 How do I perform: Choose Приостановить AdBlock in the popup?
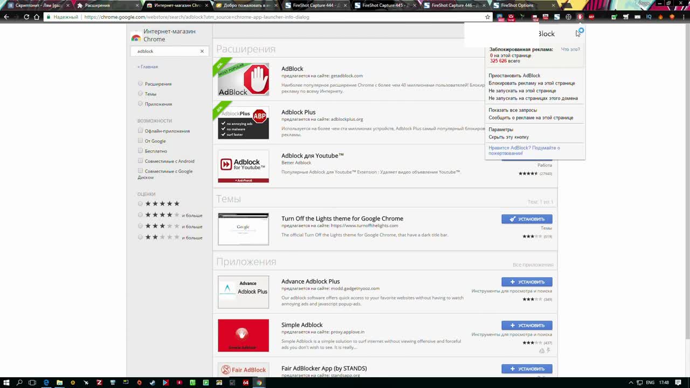point(514,75)
